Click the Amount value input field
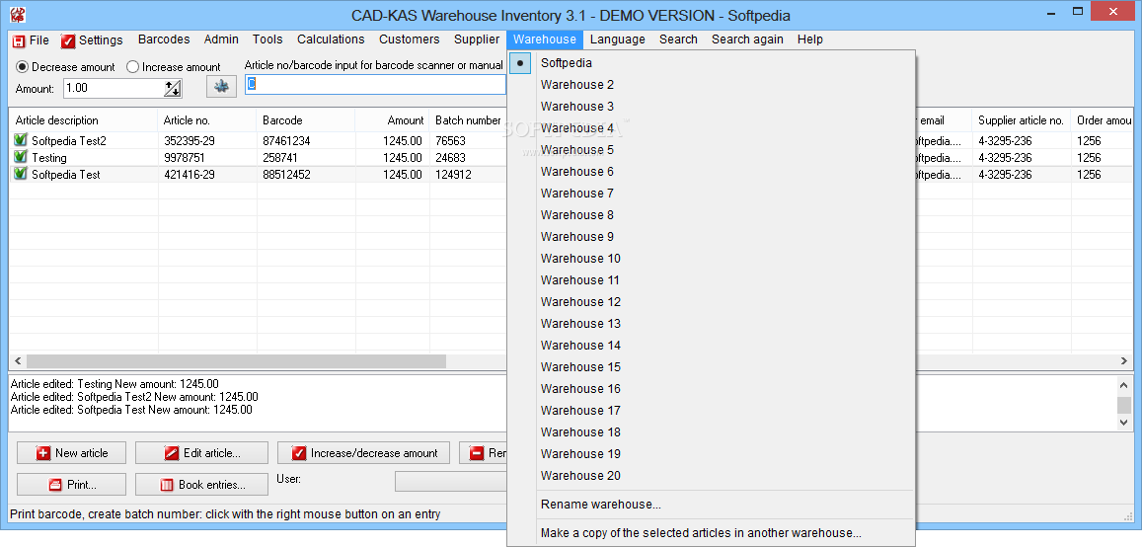The image size is (1142, 547). pos(113,88)
